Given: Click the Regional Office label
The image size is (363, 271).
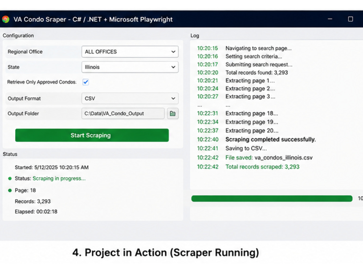Looking at the screenshot, I should tap(25, 52).
